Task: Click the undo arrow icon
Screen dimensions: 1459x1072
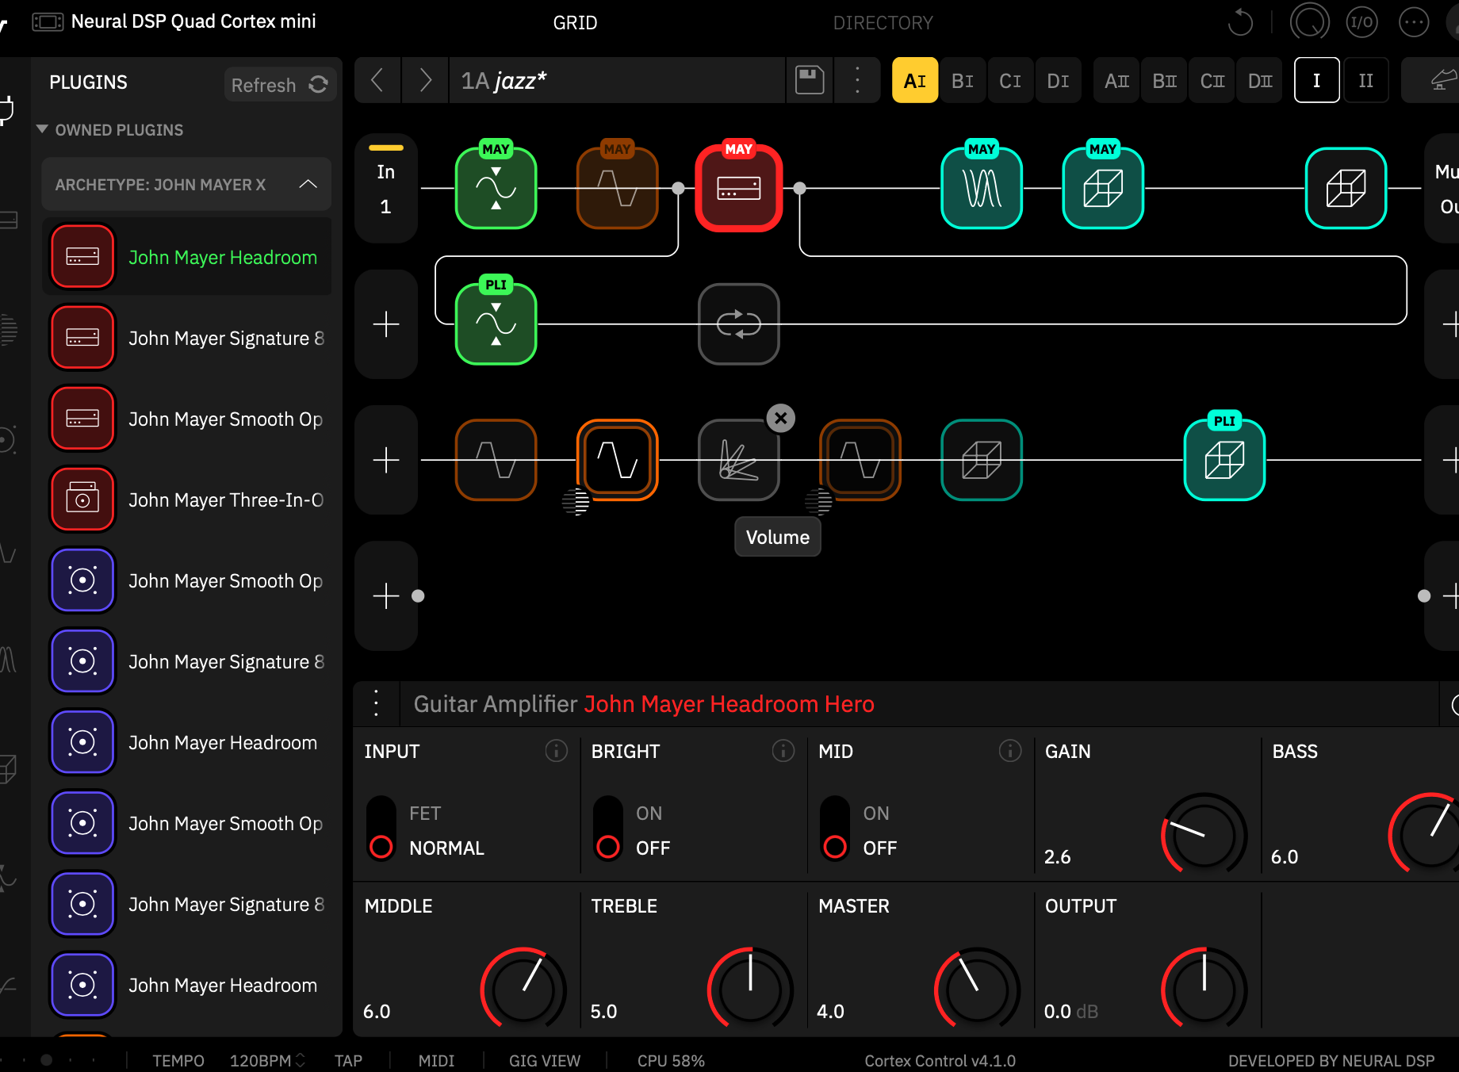Action: point(1240,22)
